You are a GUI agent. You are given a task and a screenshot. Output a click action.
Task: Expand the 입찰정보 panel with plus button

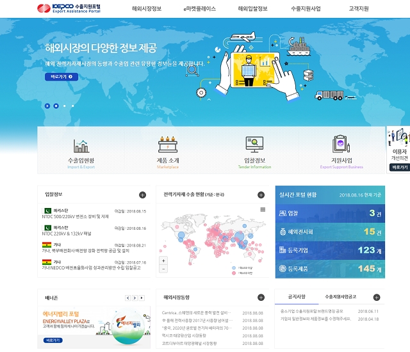(x=142, y=195)
